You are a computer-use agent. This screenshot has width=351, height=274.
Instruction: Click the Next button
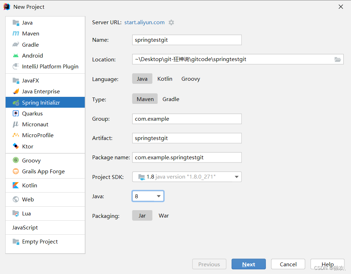248,264
